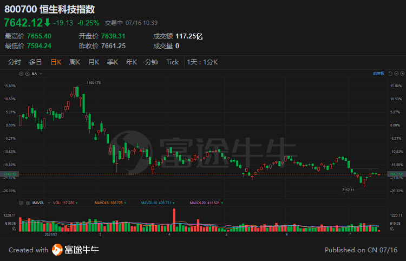Open the MAVOL20 legend dropdown arrow
Screen dimensions: 406x261
coord(222,203)
